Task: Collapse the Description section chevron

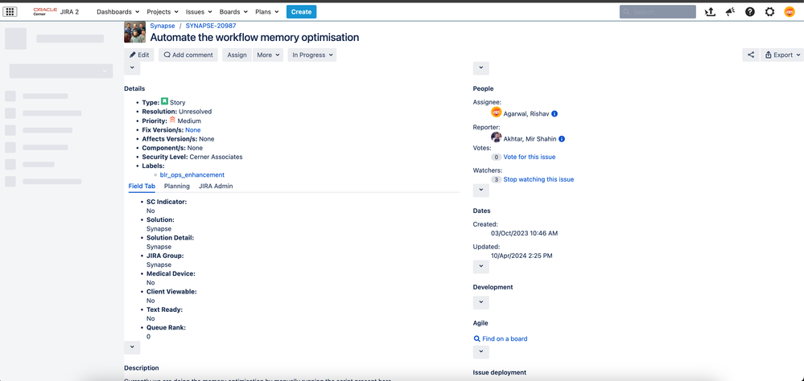Action: [x=132, y=347]
